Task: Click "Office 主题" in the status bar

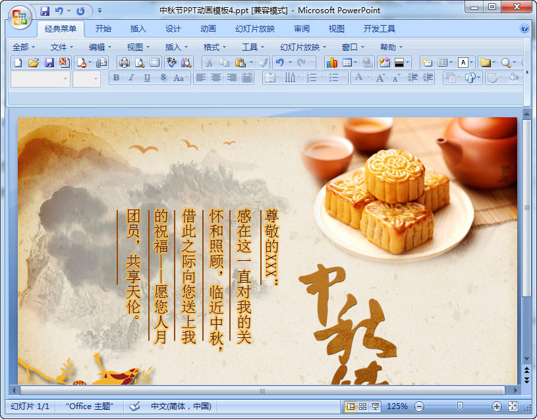Action: (x=90, y=406)
